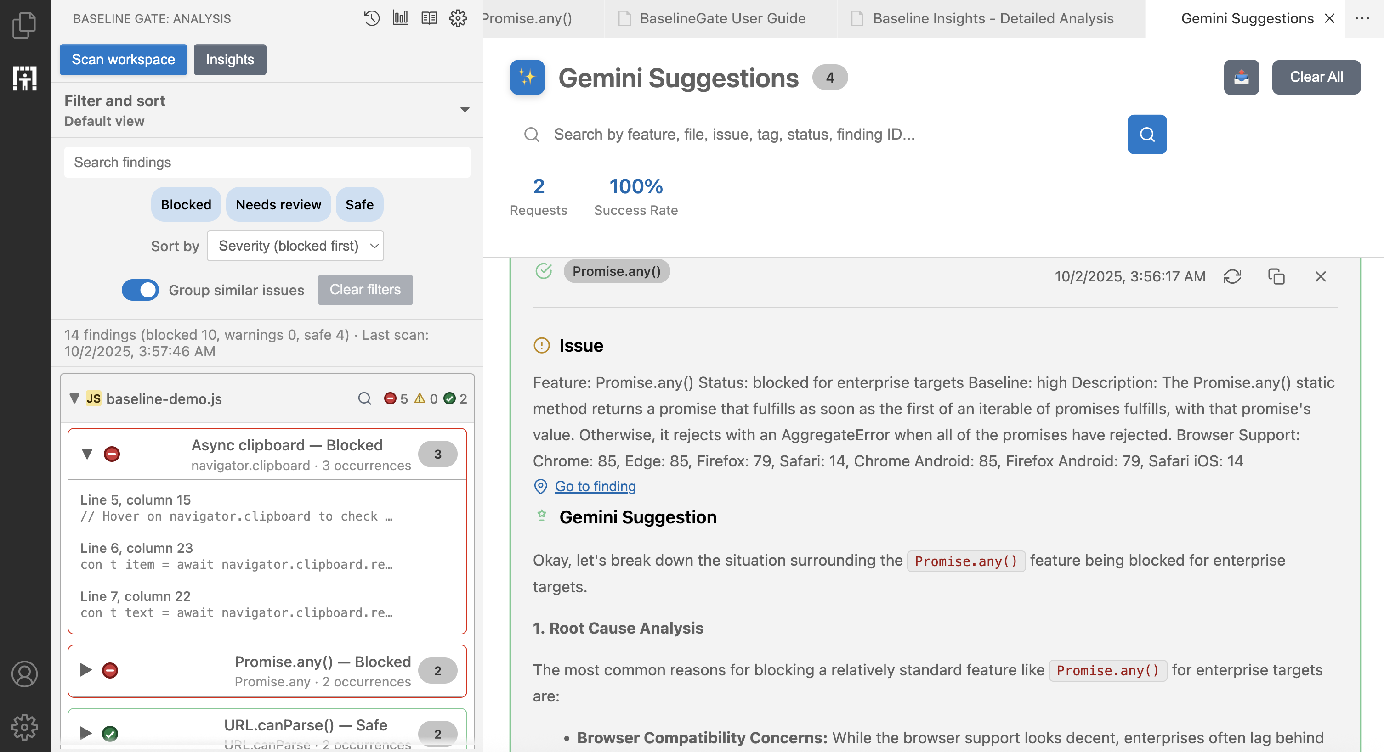1384x752 pixels.
Task: Copy the Promise.any() suggestion via copy icon
Action: pyautogui.click(x=1276, y=276)
